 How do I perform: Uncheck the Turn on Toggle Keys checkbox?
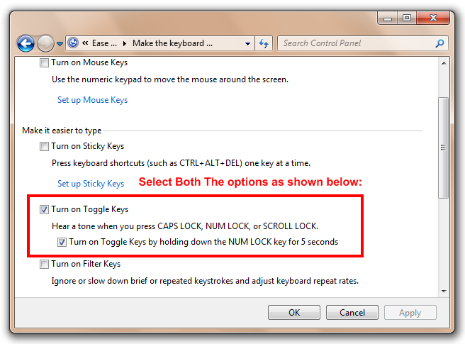[x=45, y=209]
